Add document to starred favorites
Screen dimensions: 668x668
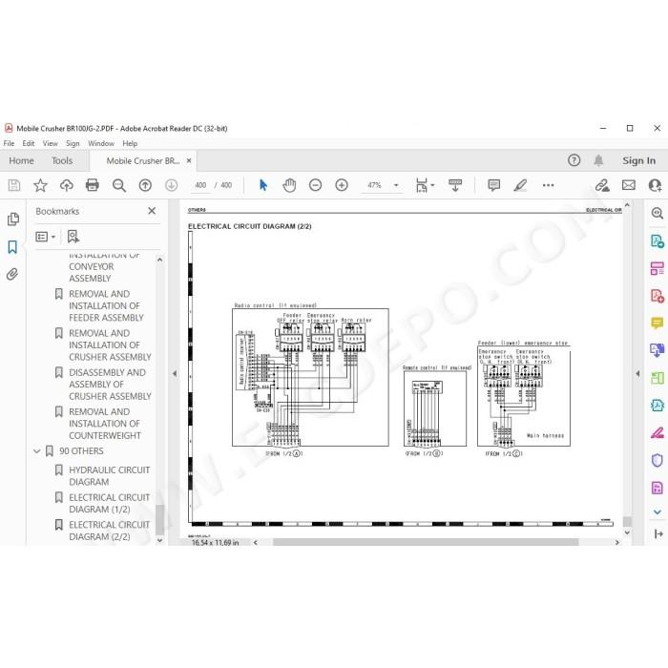tap(40, 185)
